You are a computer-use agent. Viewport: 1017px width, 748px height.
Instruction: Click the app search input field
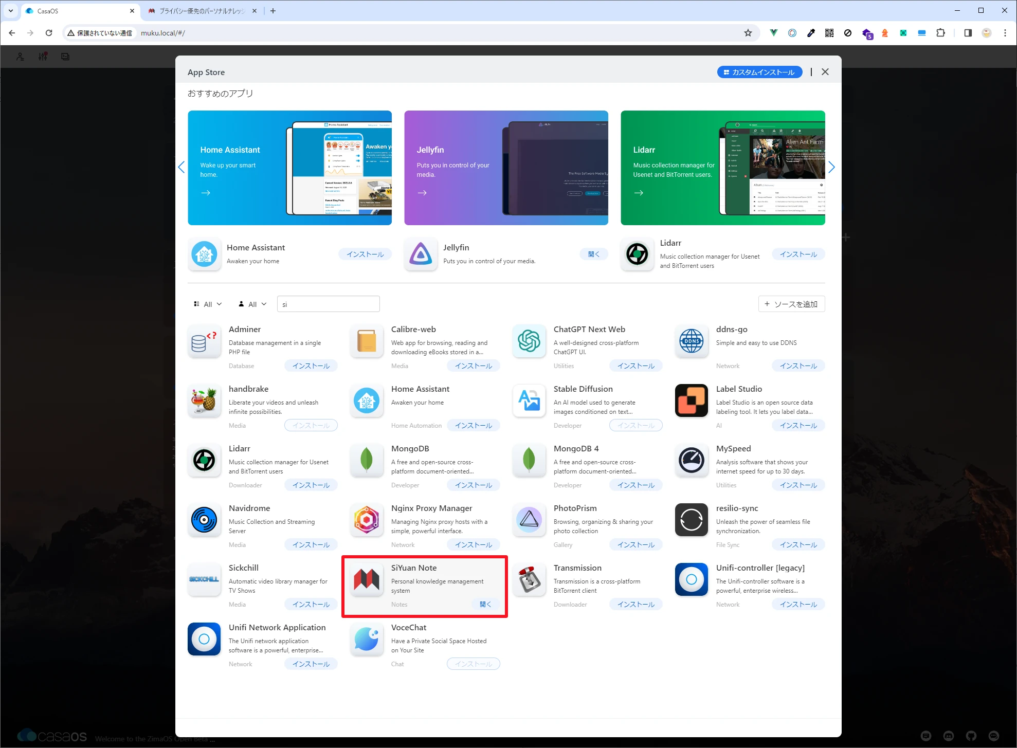[x=328, y=304]
